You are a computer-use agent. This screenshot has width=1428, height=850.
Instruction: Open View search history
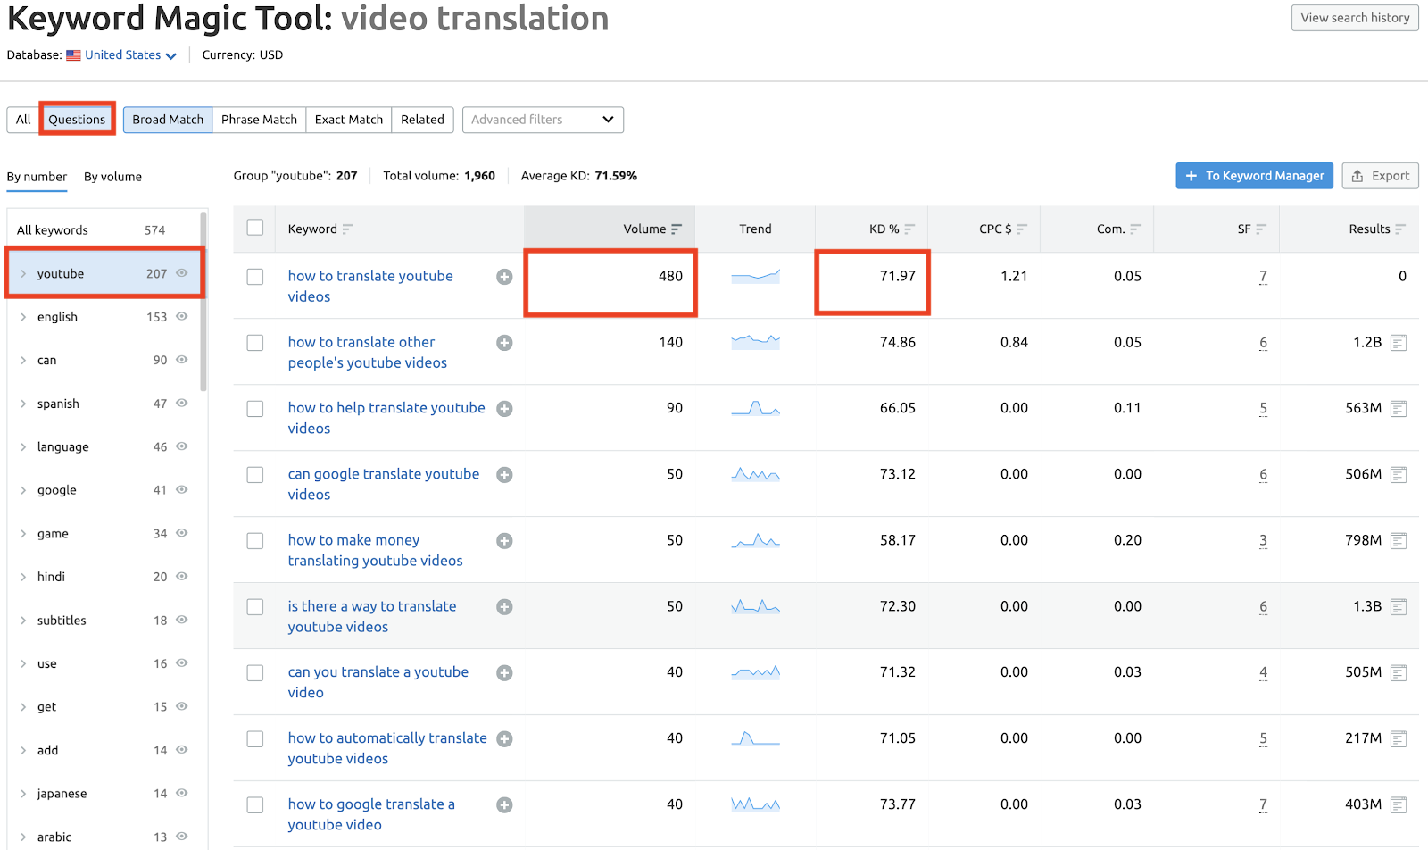tap(1354, 18)
